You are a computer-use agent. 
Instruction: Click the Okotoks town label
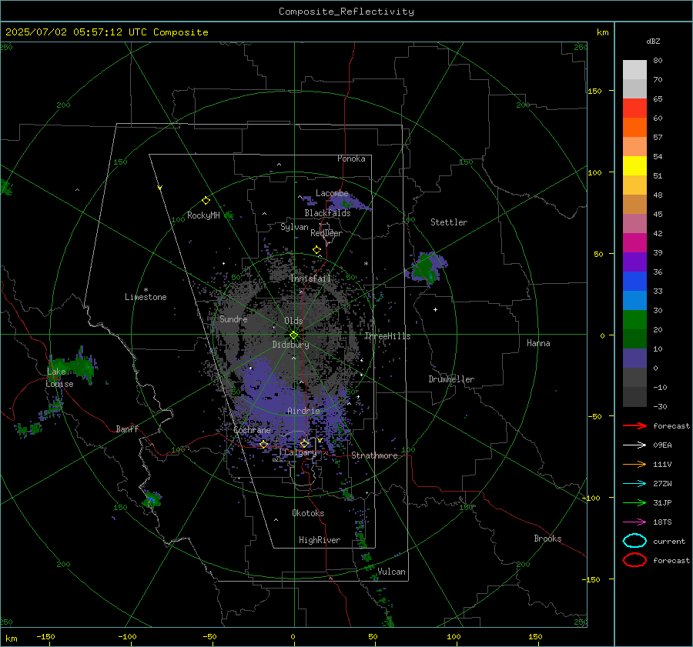point(308,513)
